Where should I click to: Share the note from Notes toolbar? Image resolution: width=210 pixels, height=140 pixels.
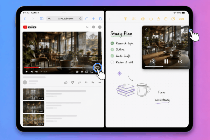point(158,19)
